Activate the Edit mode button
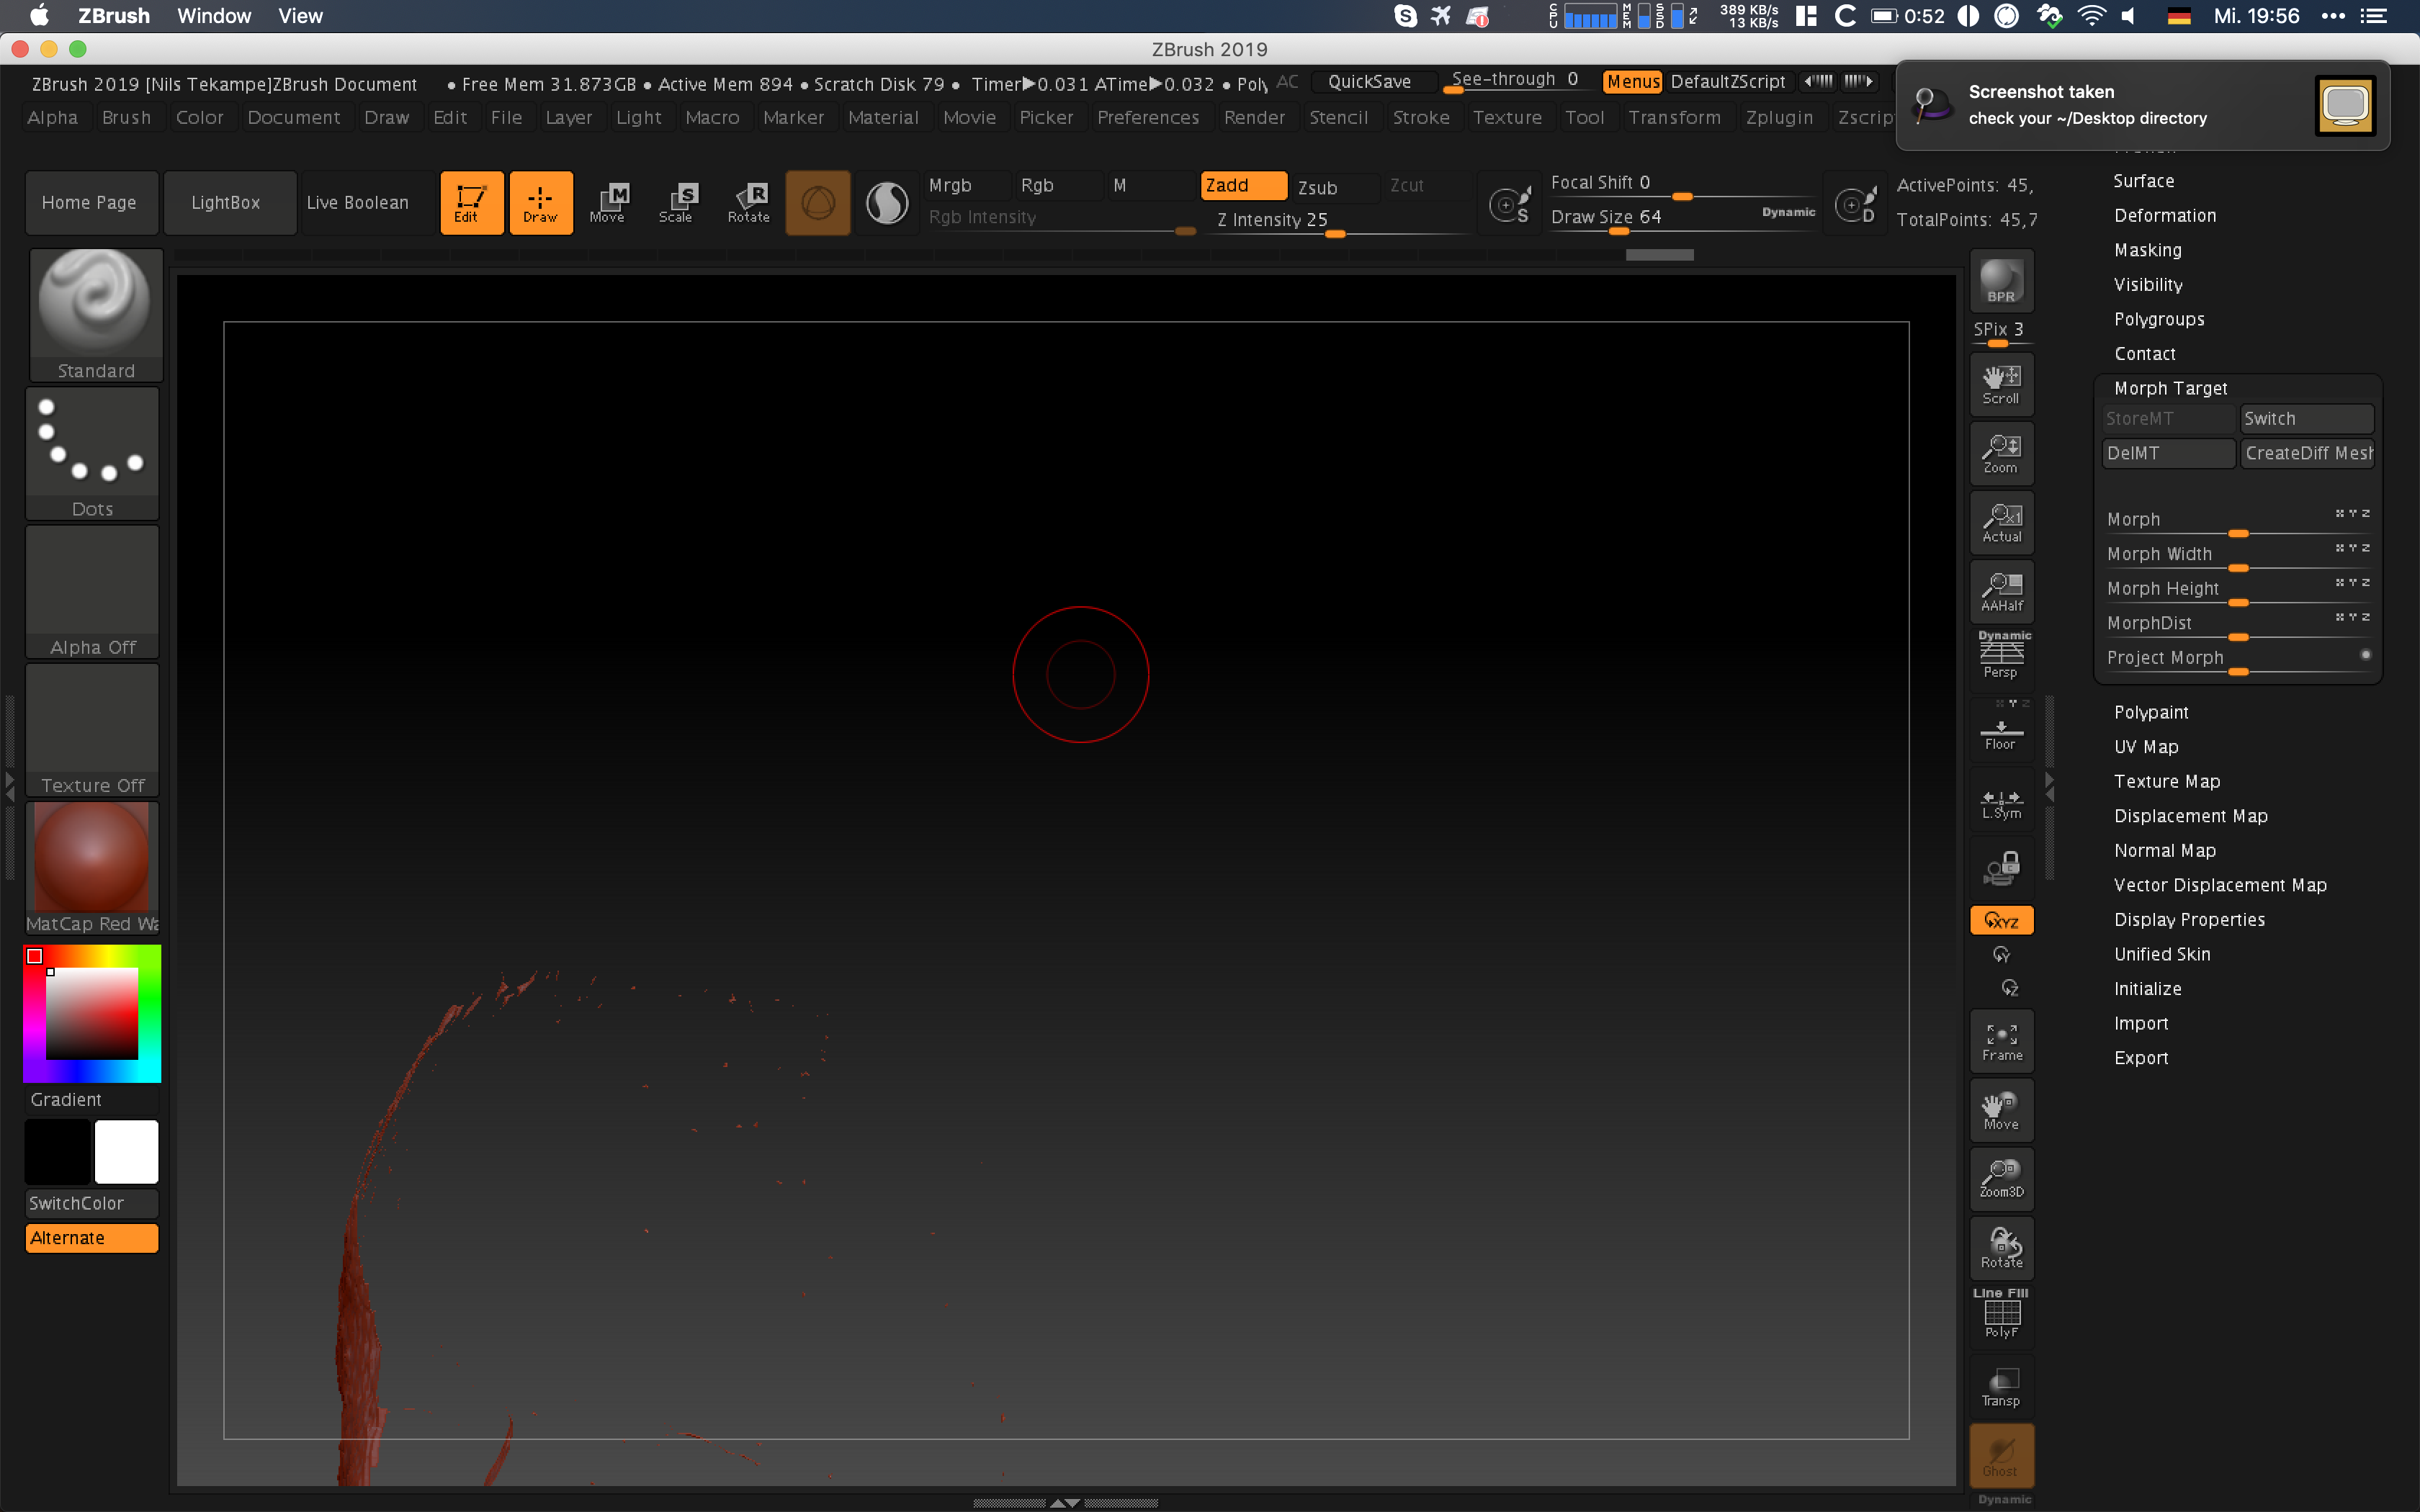Screen dimensions: 2420x1512 tap(471, 202)
